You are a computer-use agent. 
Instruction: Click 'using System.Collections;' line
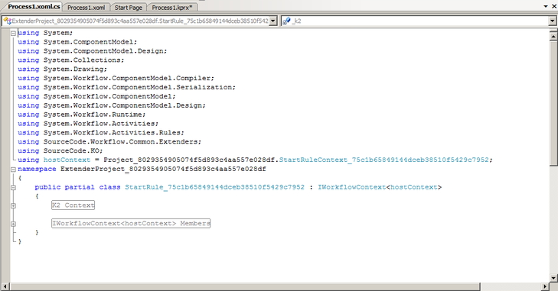(71, 60)
